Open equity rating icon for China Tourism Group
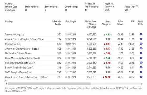This screenshot has height=95, width=147. pyautogui.click(x=141, y=77)
